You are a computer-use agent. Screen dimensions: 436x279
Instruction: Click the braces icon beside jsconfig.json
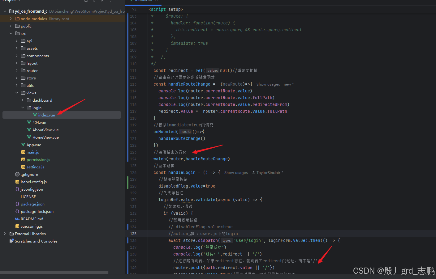pyautogui.click(x=17, y=189)
